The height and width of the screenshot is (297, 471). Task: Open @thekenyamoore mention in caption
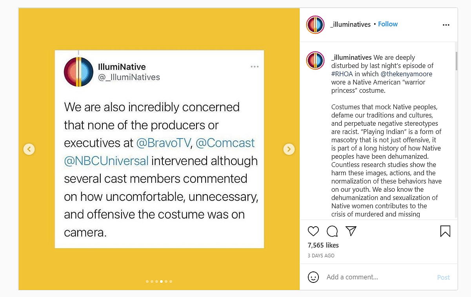(406, 74)
